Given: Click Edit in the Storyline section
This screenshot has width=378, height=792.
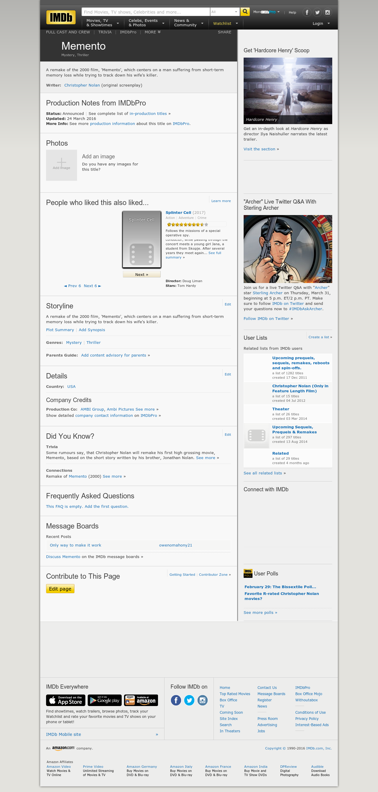Looking at the screenshot, I should click(x=228, y=304).
